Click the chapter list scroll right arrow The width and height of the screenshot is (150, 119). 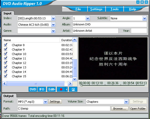[70, 84]
